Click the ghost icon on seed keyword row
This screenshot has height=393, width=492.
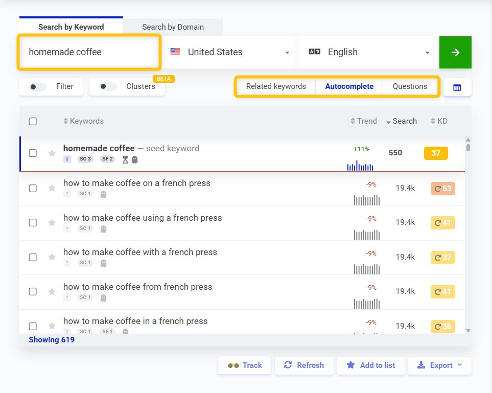tap(134, 160)
